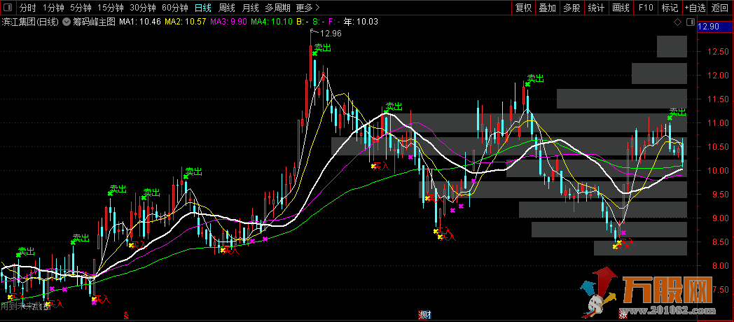Click the MA1: 10.46 value
Screen dimensions: 734x322
140,22
